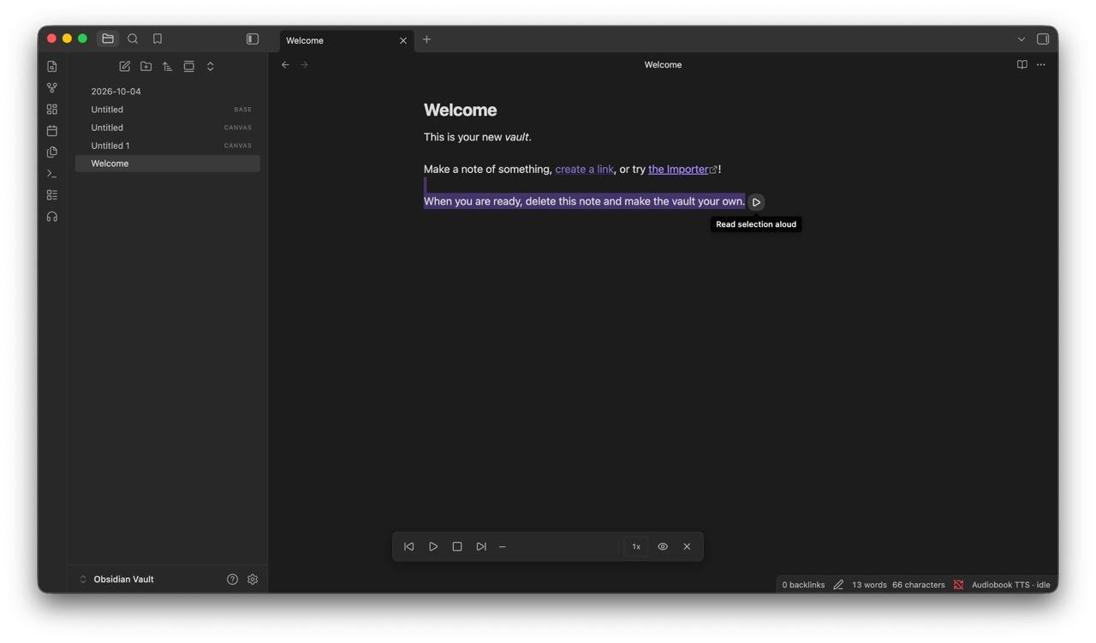This screenshot has width=1096, height=643.
Task: Change the file sort order
Action: (x=168, y=67)
